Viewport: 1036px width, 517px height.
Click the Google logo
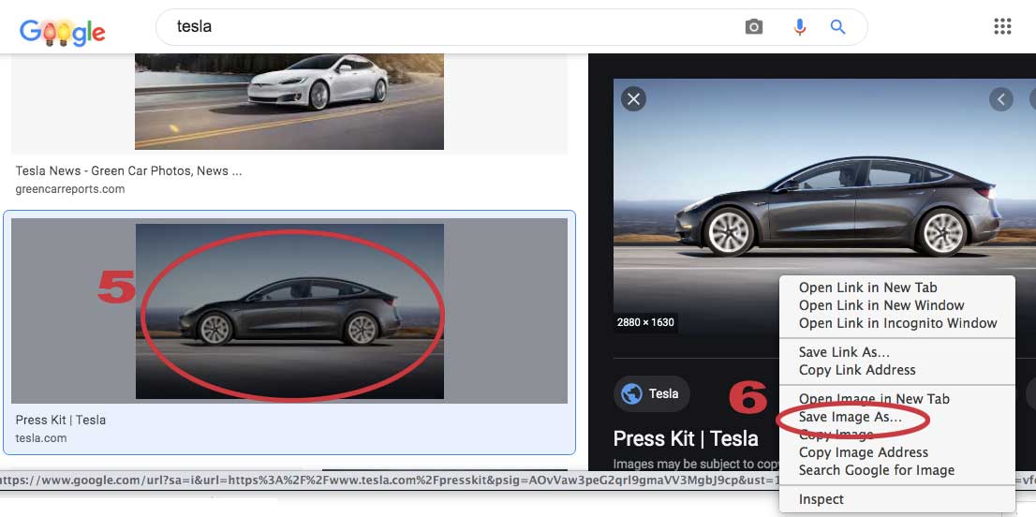[62, 31]
